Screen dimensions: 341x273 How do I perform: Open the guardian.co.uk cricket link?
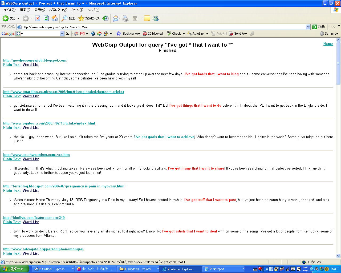[x=63, y=92]
